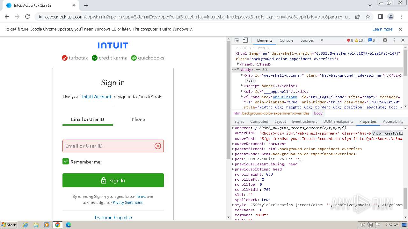The height and width of the screenshot is (229, 408).
Task: Open the Chrome three-dot menu
Action: tap(401, 17)
